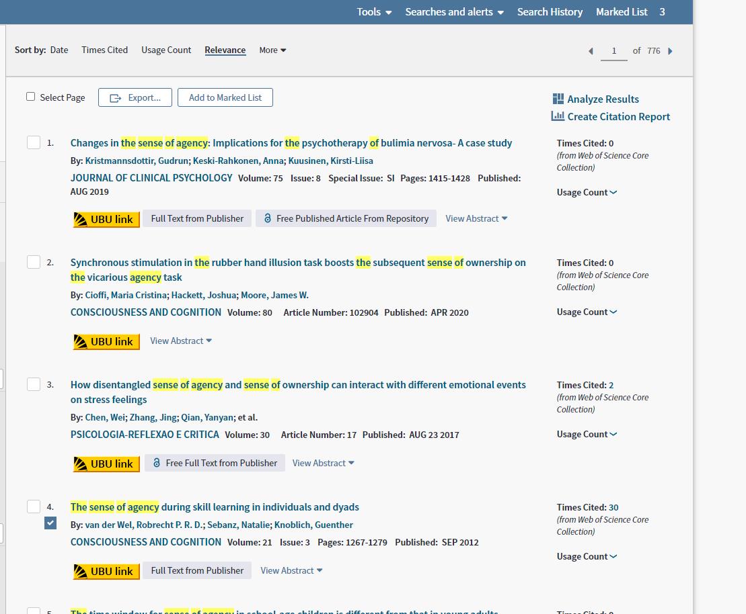Expand View Abstract for bulimia nervosa article
The height and width of the screenshot is (614, 746).
pyautogui.click(x=476, y=218)
